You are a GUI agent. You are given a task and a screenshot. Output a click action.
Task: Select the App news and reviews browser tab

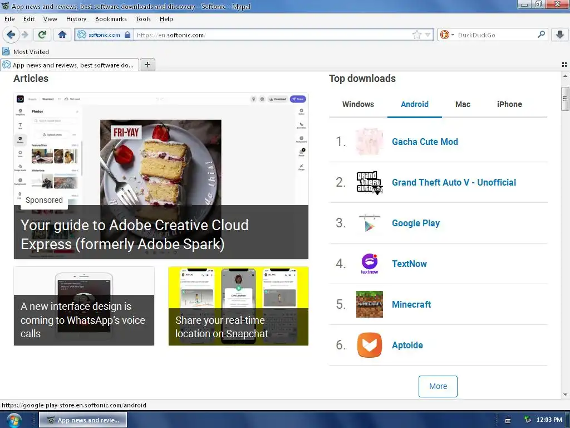(x=70, y=65)
